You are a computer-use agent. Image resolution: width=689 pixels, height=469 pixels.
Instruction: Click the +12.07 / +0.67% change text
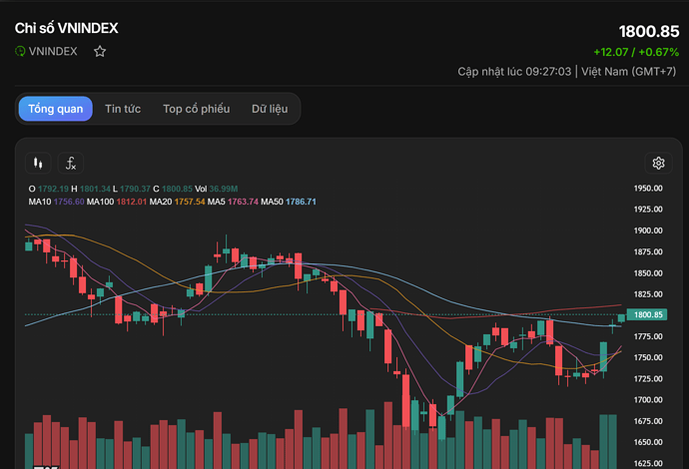click(x=636, y=52)
